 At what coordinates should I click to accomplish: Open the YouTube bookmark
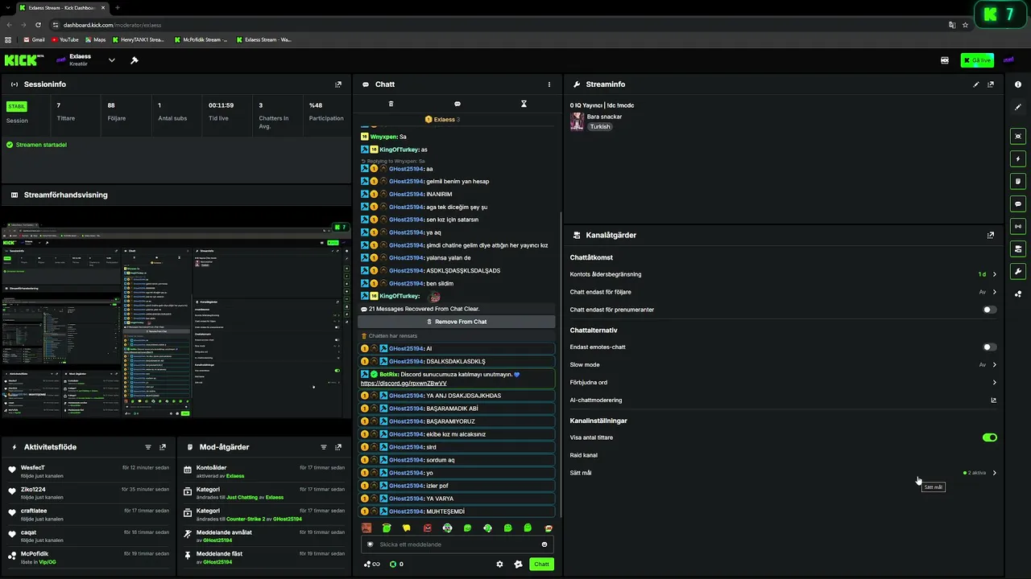pos(65,39)
